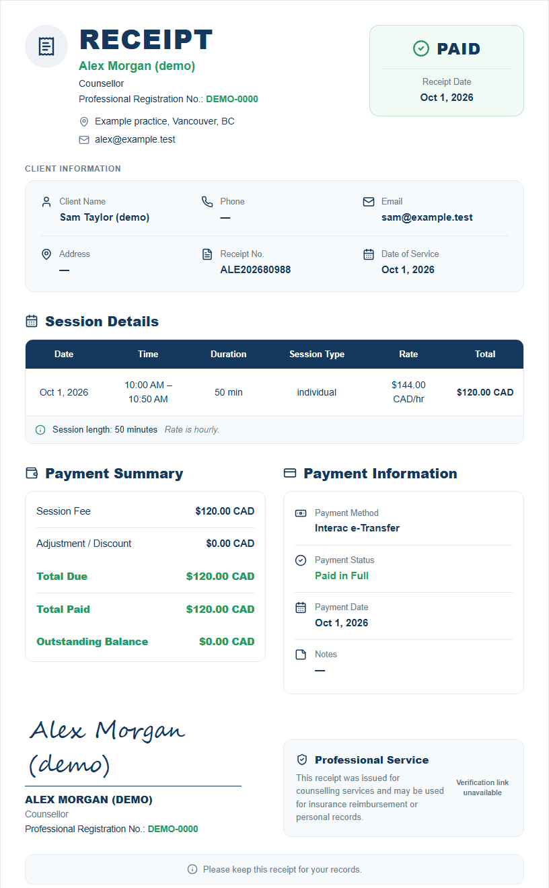Click the Payment Date value Oct 1, 2026

pos(342,623)
